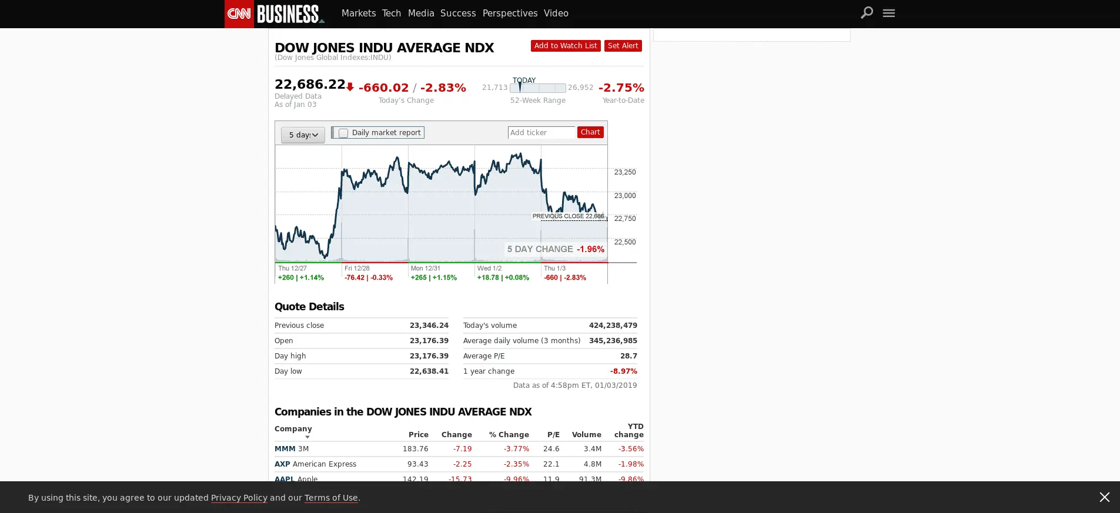Image resolution: width=1120 pixels, height=513 pixels.
Task: Toggle the Daily market report checkbox
Action: [343, 133]
